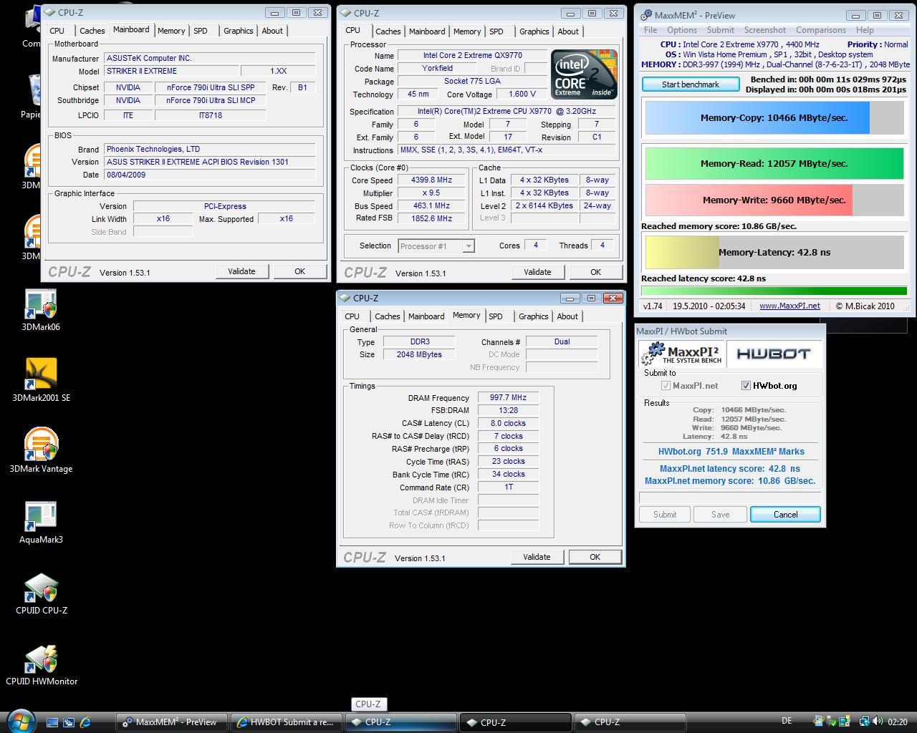Open the 3DMark06 desktop shortcut
The height and width of the screenshot is (733, 917).
[x=41, y=310]
